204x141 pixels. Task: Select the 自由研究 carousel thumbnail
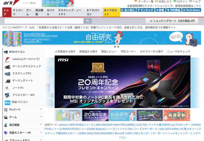(x=122, y=115)
